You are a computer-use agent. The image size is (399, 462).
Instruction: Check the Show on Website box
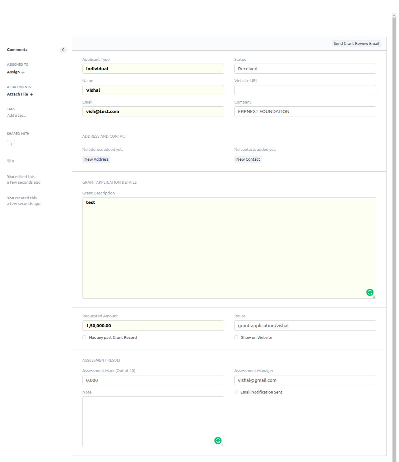pos(236,337)
